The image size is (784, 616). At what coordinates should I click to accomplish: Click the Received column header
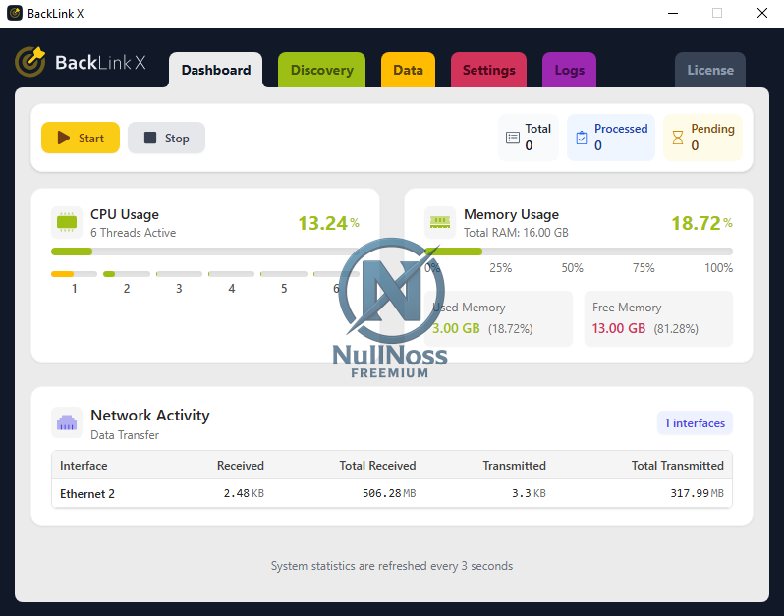[241, 466]
